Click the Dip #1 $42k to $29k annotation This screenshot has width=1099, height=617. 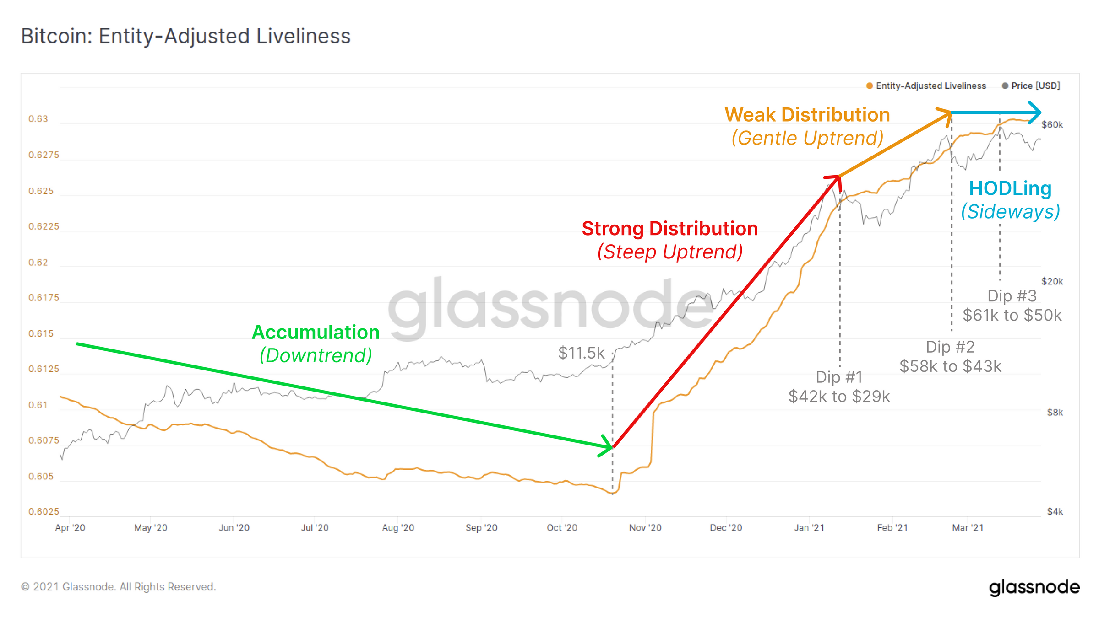click(839, 386)
